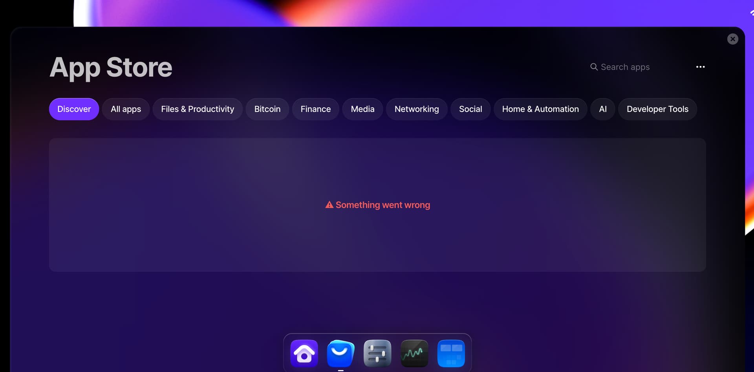Show the Social category
The height and width of the screenshot is (372, 754).
(x=470, y=109)
